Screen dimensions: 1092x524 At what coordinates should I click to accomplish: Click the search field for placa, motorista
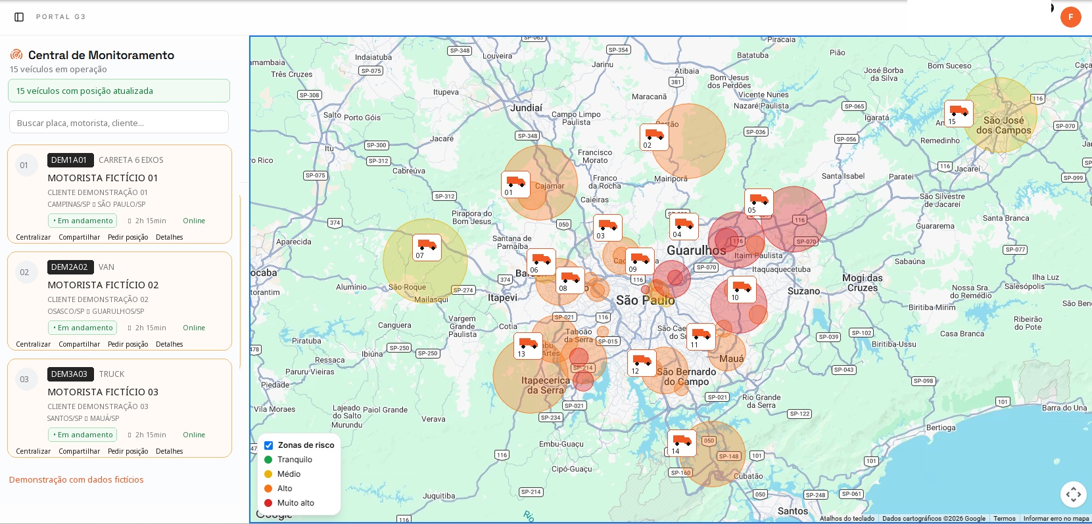119,122
